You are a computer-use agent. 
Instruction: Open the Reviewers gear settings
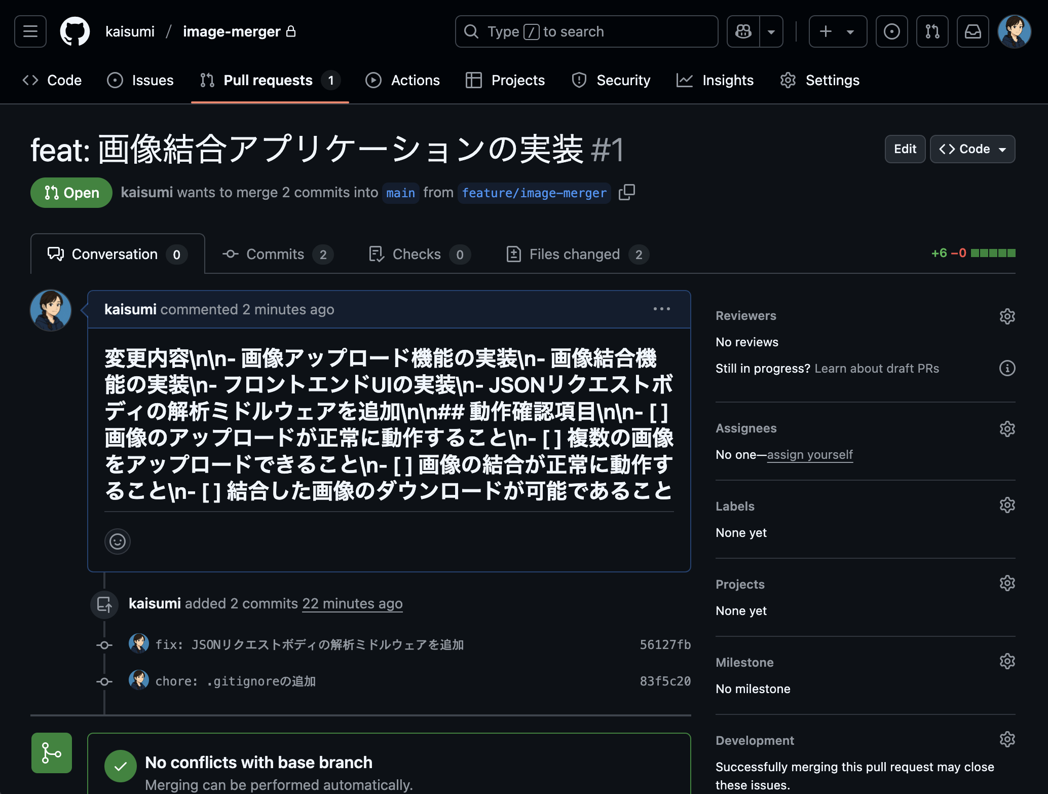1007,316
